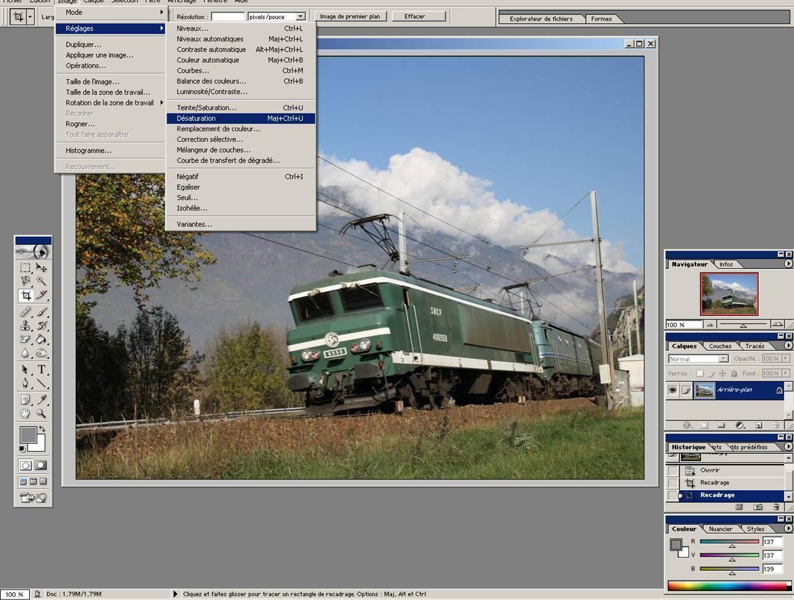Activate the Type tool

(x=41, y=369)
